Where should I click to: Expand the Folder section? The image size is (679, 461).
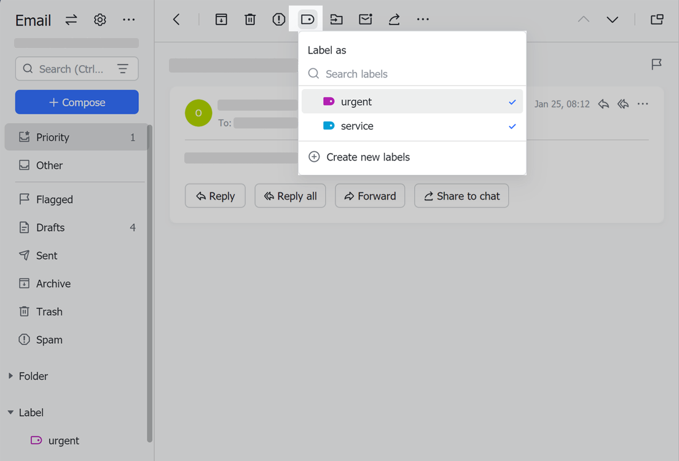click(x=9, y=376)
